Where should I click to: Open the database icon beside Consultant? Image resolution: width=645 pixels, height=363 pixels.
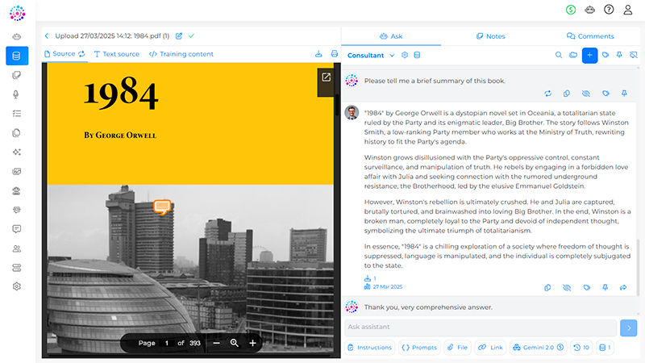coord(417,55)
